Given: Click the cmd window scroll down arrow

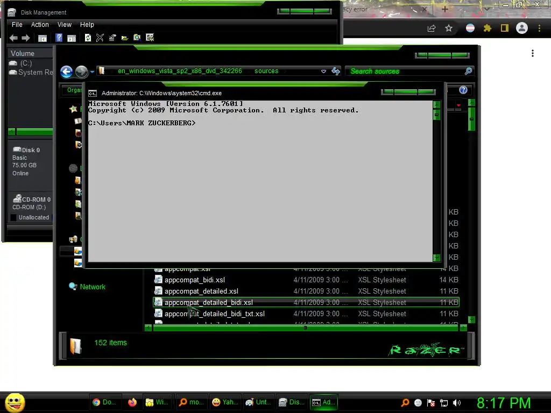Looking at the screenshot, I should click(436, 258).
